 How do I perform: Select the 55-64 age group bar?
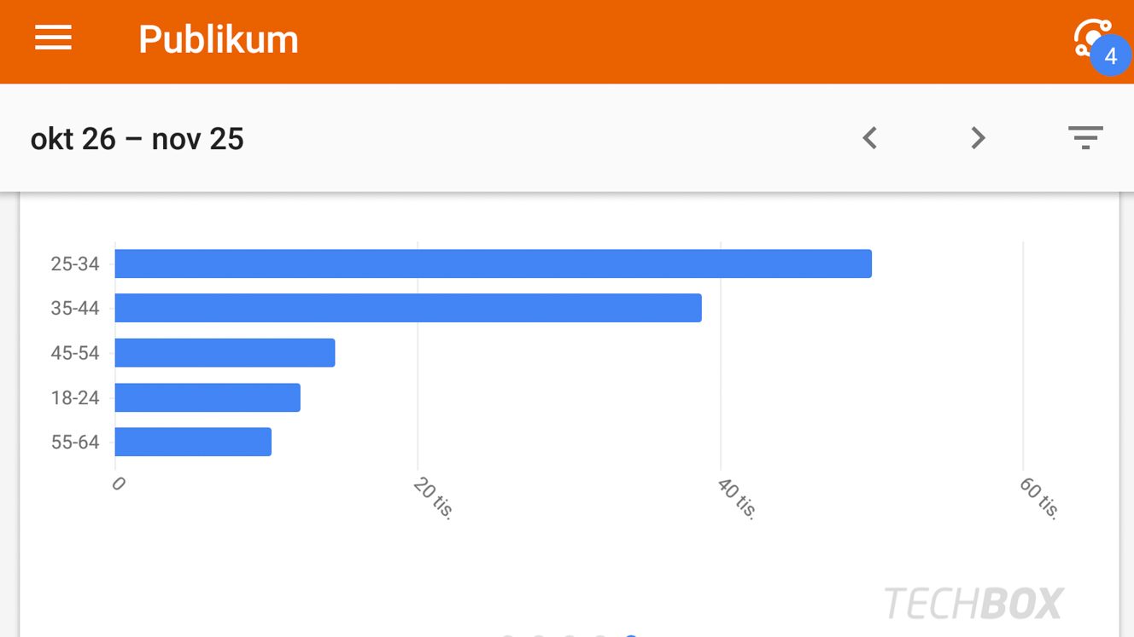pyautogui.click(x=193, y=442)
